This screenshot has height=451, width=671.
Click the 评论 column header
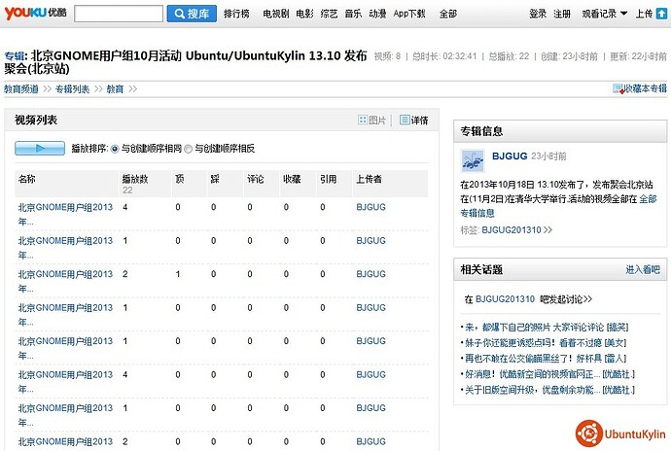click(x=256, y=179)
